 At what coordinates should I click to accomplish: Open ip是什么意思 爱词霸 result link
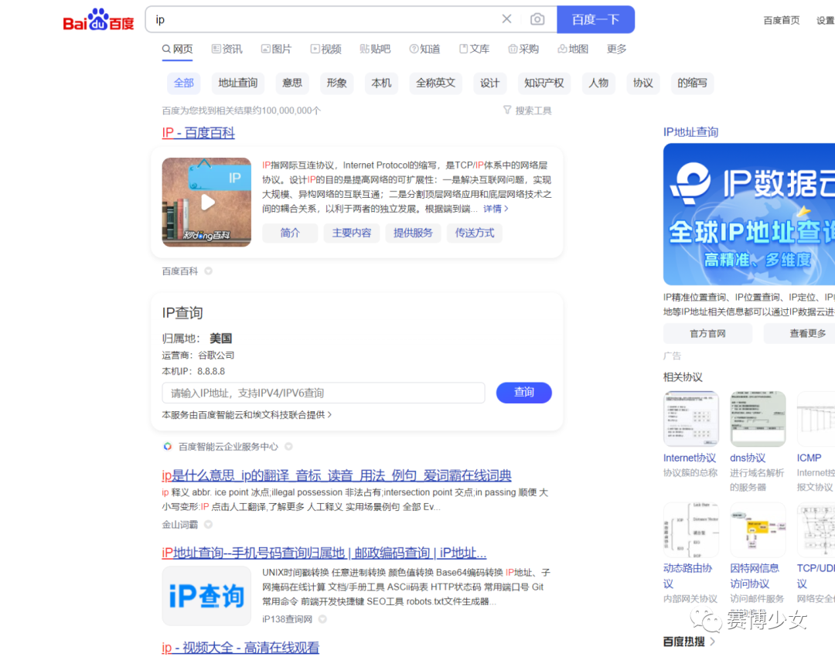tap(336, 475)
